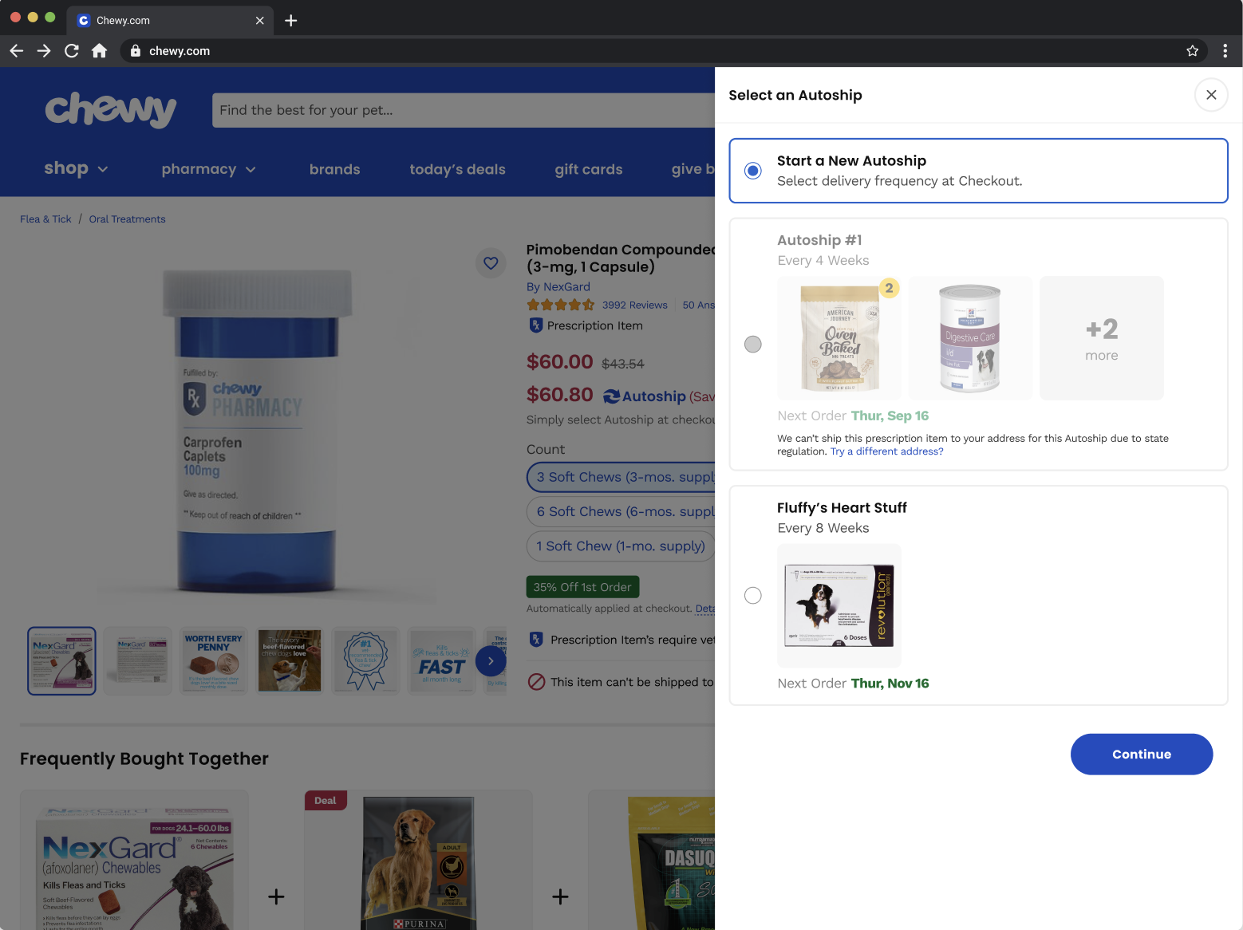Open the Digestive Care can thumbnail

tap(970, 338)
